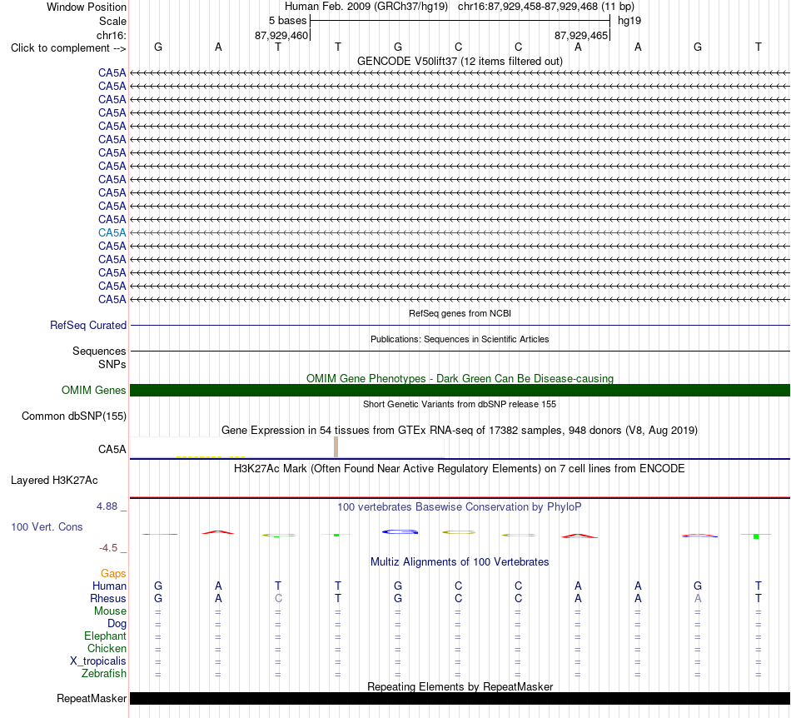Open 'RefSeq genes from NCBI' track title
791x718 pixels.
[x=460, y=313]
